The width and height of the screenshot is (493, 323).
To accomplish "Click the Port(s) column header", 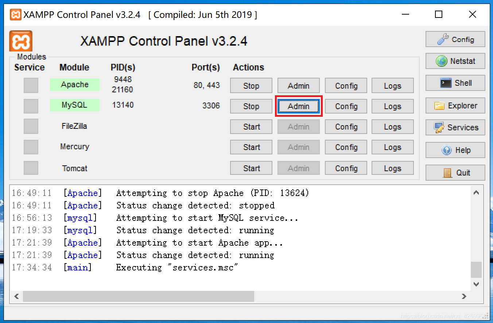I will (206, 68).
